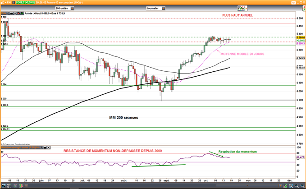Click the green icon in Prix panel header
Screen dimensions: 306x189
click(x=22, y=13)
